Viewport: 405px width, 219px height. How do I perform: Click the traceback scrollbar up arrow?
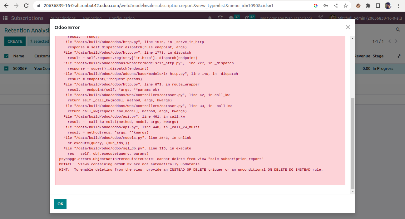coord(353,39)
